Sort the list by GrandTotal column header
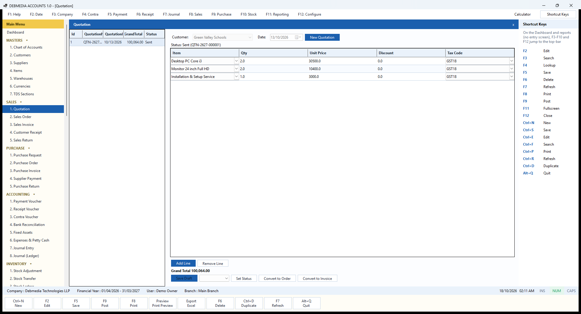 tap(134, 34)
